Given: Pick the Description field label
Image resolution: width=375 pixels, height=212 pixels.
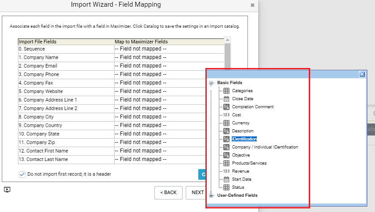Looking at the screenshot, I should [243, 131].
